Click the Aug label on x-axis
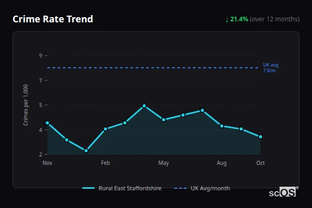 222,163
